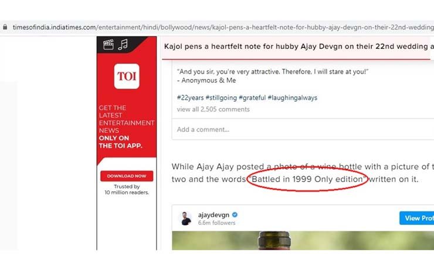
Task: Click the music note icon
Action: (x=123, y=45)
